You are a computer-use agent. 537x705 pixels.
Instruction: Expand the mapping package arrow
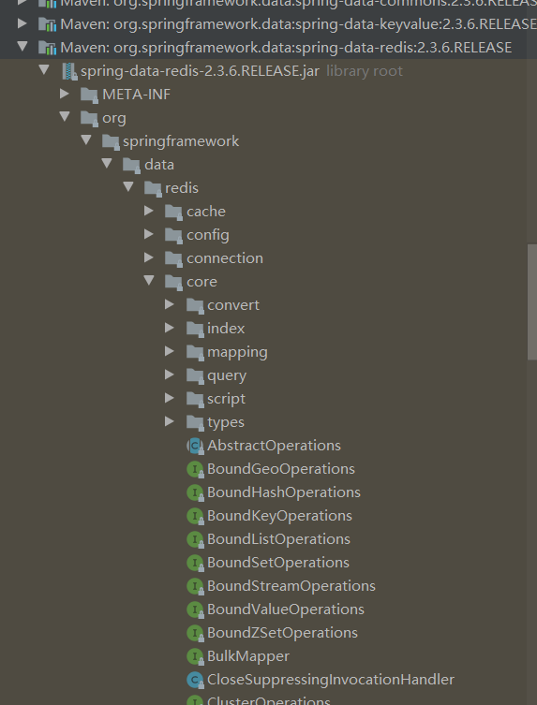point(170,351)
